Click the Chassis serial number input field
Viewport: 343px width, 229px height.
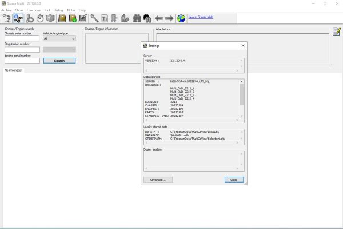(x=22, y=38)
